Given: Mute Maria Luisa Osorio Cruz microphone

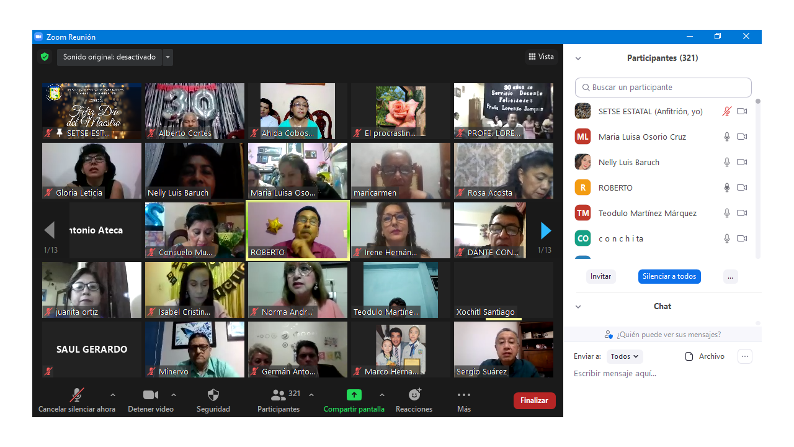Looking at the screenshot, I should (727, 137).
